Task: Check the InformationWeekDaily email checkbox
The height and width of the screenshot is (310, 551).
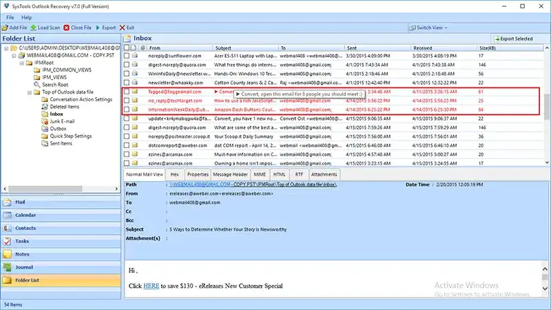Action: pos(127,110)
